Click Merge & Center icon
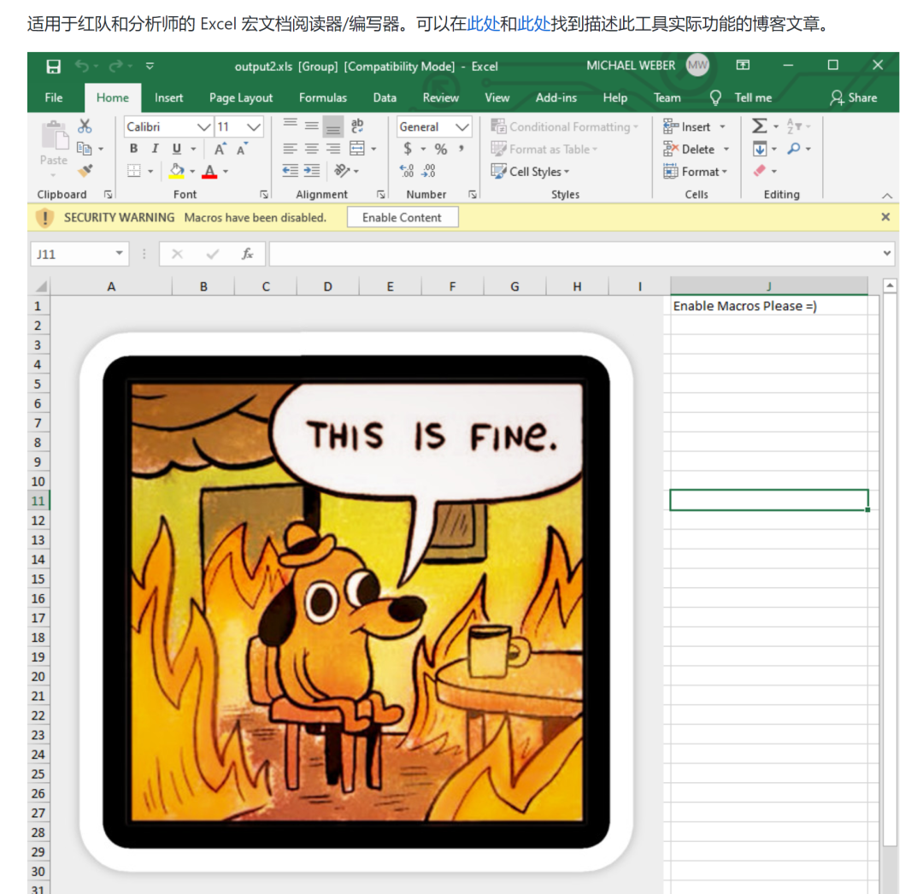 pos(357,149)
